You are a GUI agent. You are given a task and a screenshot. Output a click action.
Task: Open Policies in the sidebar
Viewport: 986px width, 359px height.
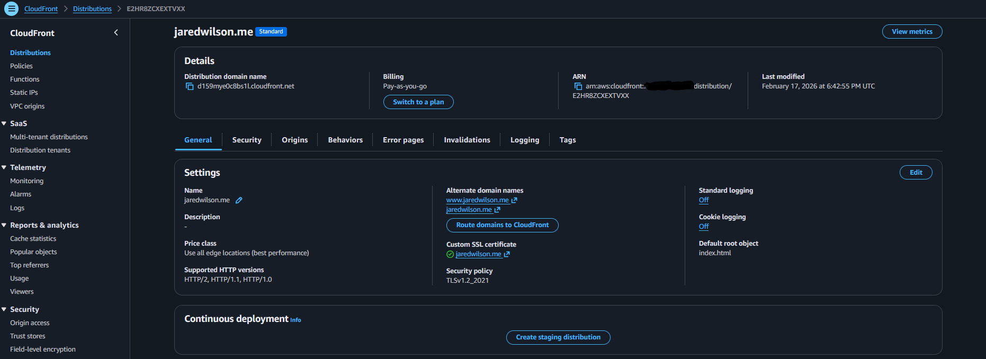coord(21,66)
